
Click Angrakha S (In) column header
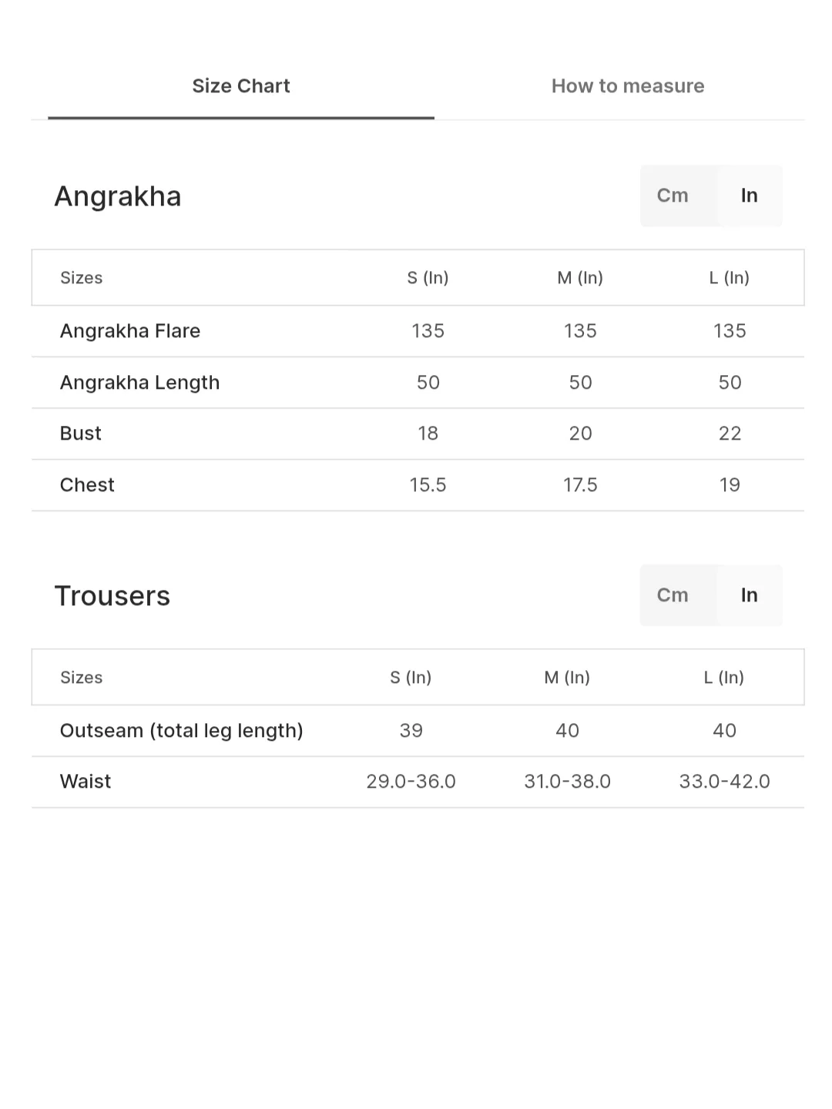coord(428,278)
